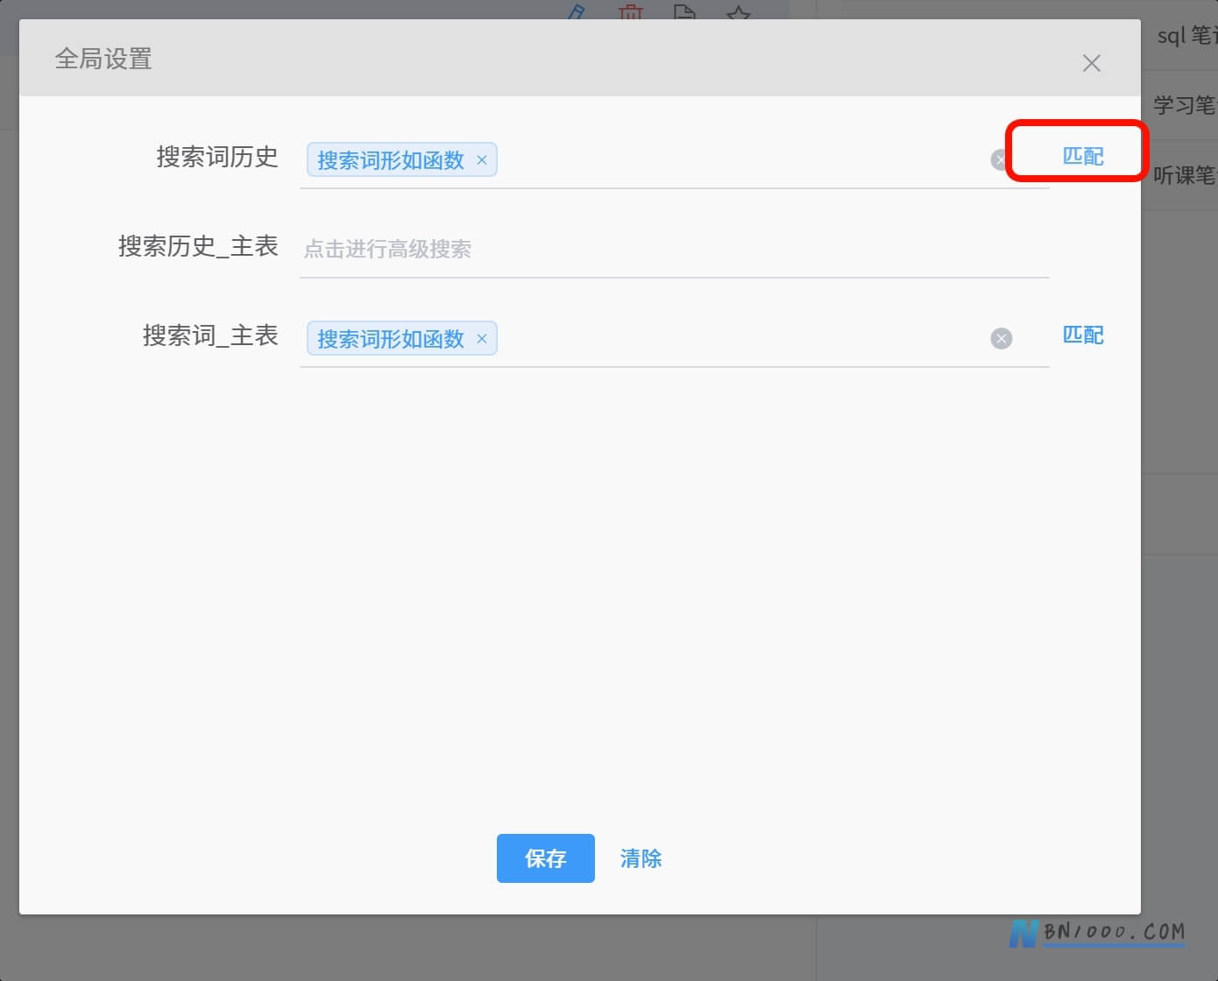The height and width of the screenshot is (981, 1218).
Task: Open the 学习笔记 item in background list
Action: (1184, 105)
